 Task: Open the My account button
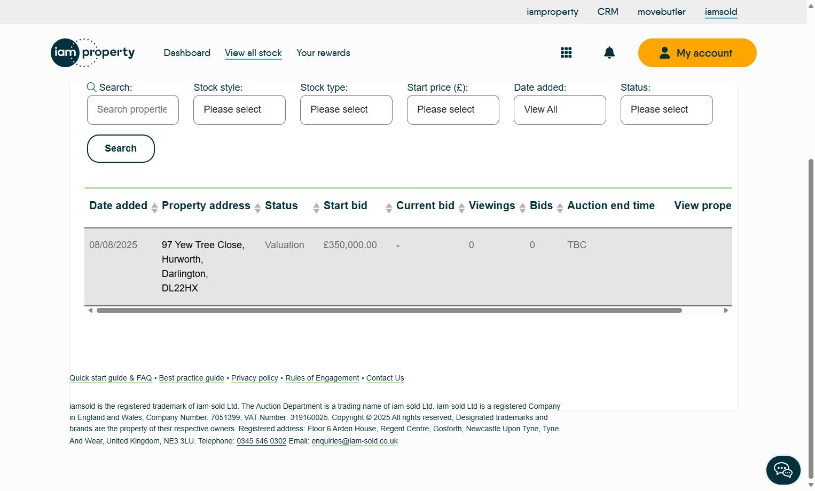(697, 53)
